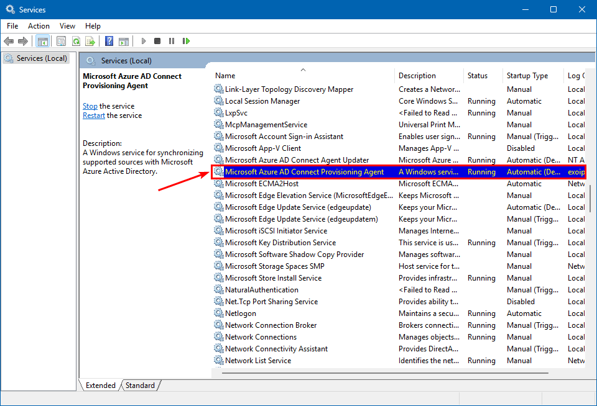Click the horizontal scrollbar under the services list
Screen dimensions: 597x406
[386, 373]
